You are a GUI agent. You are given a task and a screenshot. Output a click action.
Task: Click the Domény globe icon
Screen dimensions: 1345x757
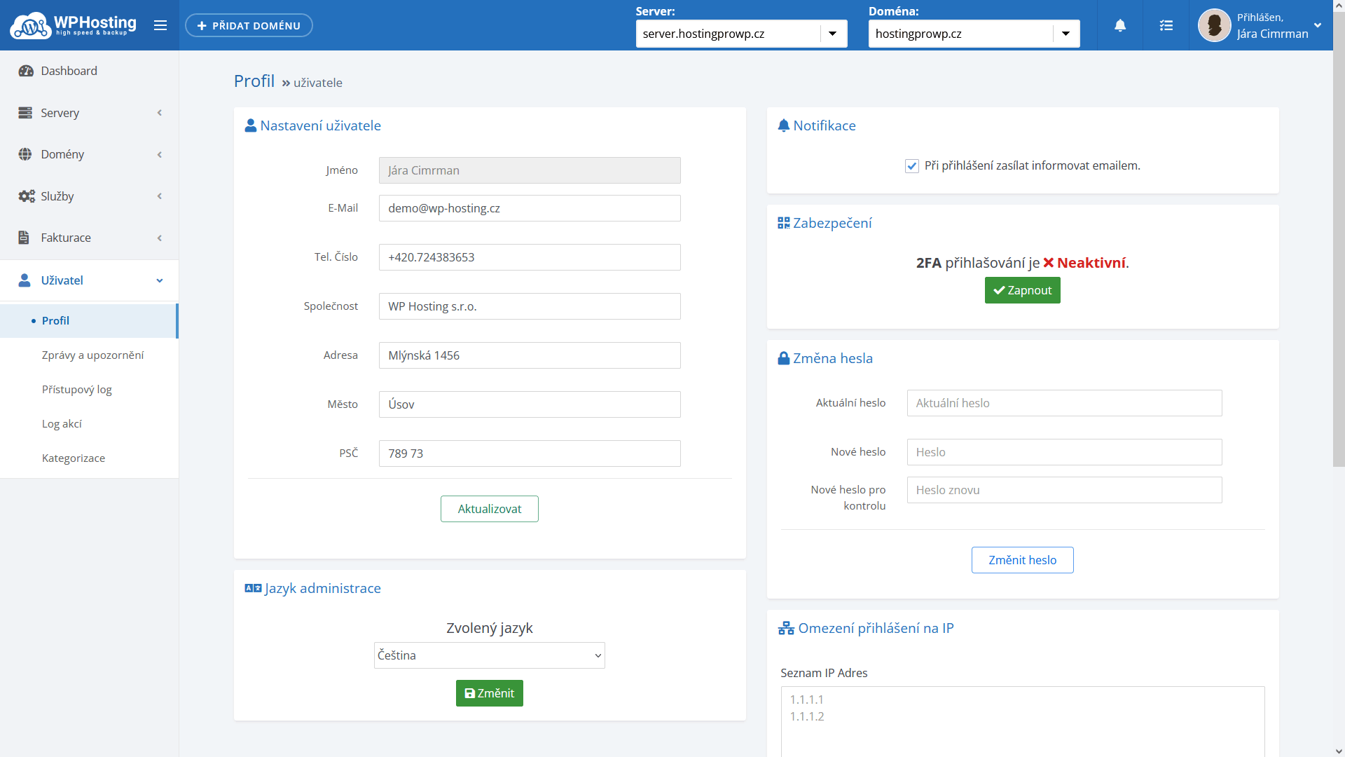pos(25,154)
